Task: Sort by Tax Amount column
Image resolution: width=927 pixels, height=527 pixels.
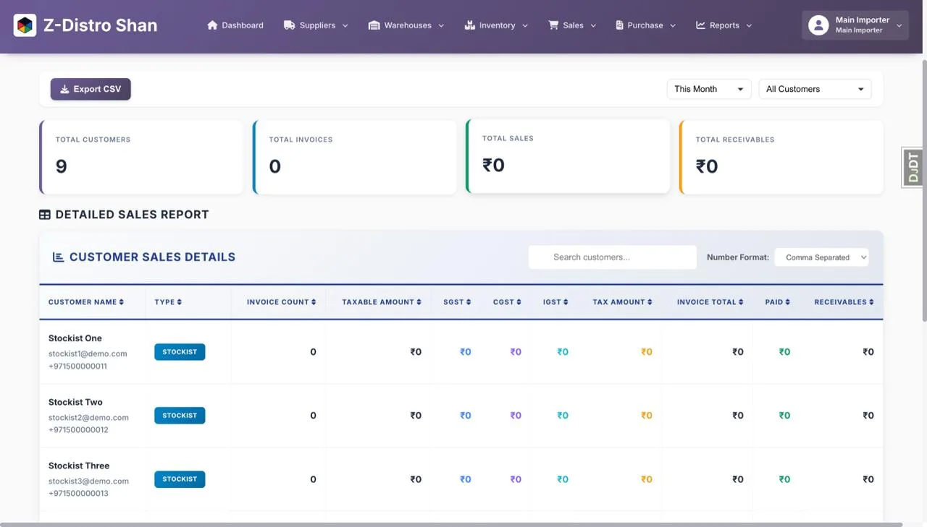Action: tap(622, 302)
